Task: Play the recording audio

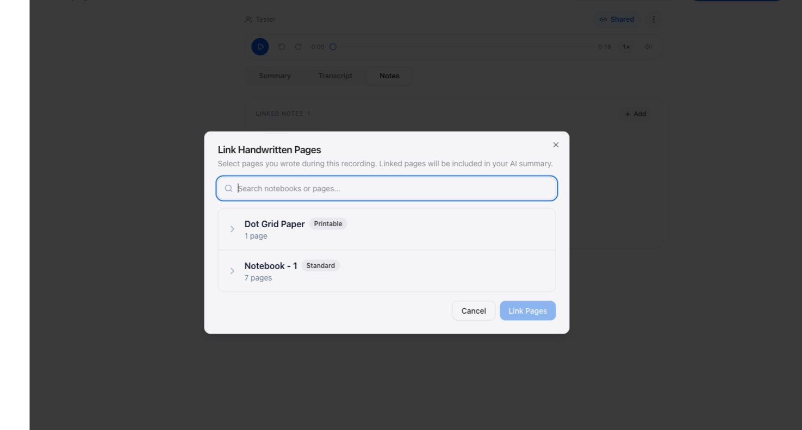Action: [x=260, y=47]
